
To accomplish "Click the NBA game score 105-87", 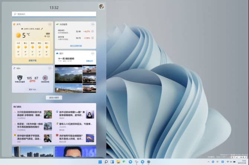I will pos(33,78).
